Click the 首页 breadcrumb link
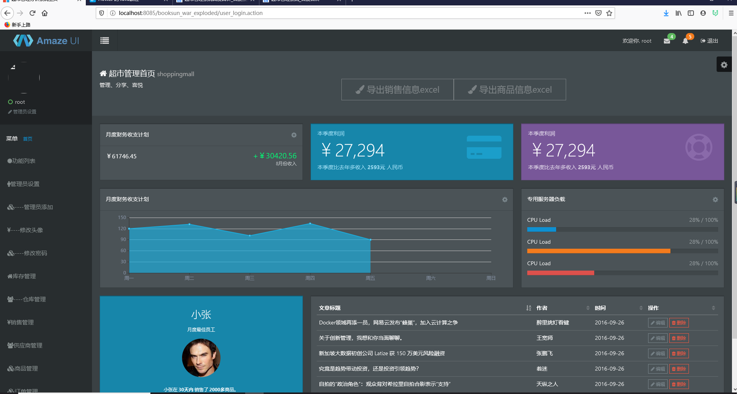737x394 pixels. pos(28,139)
